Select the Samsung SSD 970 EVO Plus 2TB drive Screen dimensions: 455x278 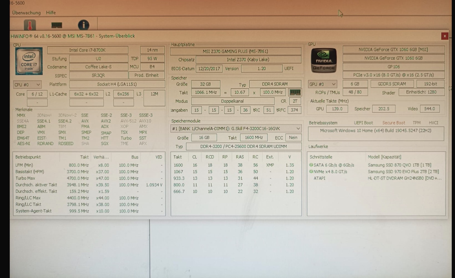(x=403, y=172)
